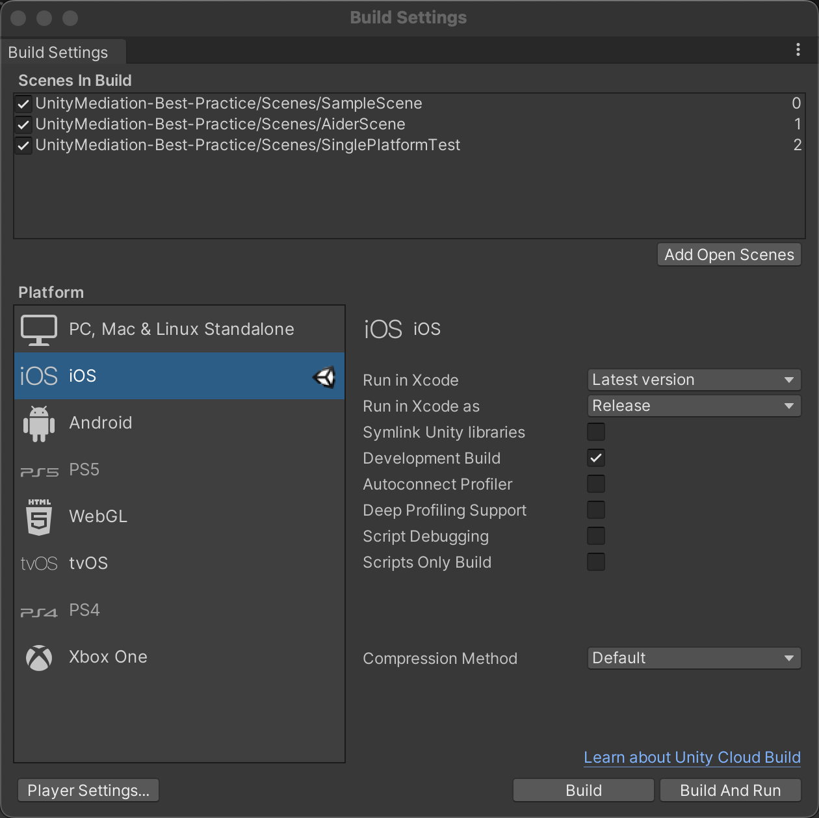Select the Scenes/SinglePlatformTest row
Viewport: 819px width, 818px height.
coord(409,145)
